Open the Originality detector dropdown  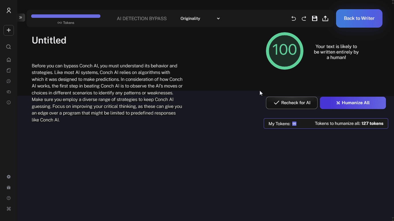click(200, 18)
